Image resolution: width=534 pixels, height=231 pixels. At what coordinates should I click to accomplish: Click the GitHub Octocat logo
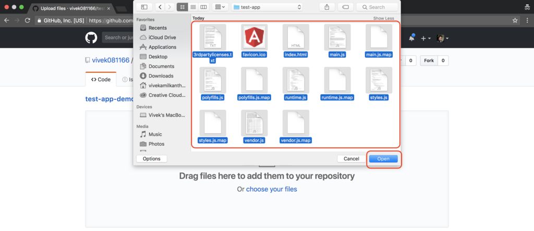91,37
